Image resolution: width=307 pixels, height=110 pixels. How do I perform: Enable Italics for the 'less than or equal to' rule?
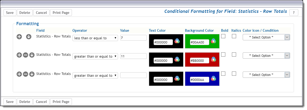[234, 36]
